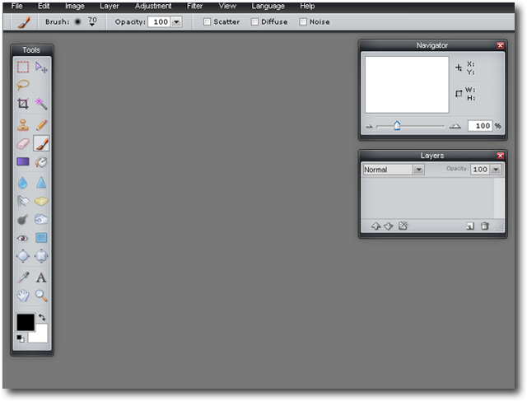Select the Eraser tool

[x=23, y=144]
